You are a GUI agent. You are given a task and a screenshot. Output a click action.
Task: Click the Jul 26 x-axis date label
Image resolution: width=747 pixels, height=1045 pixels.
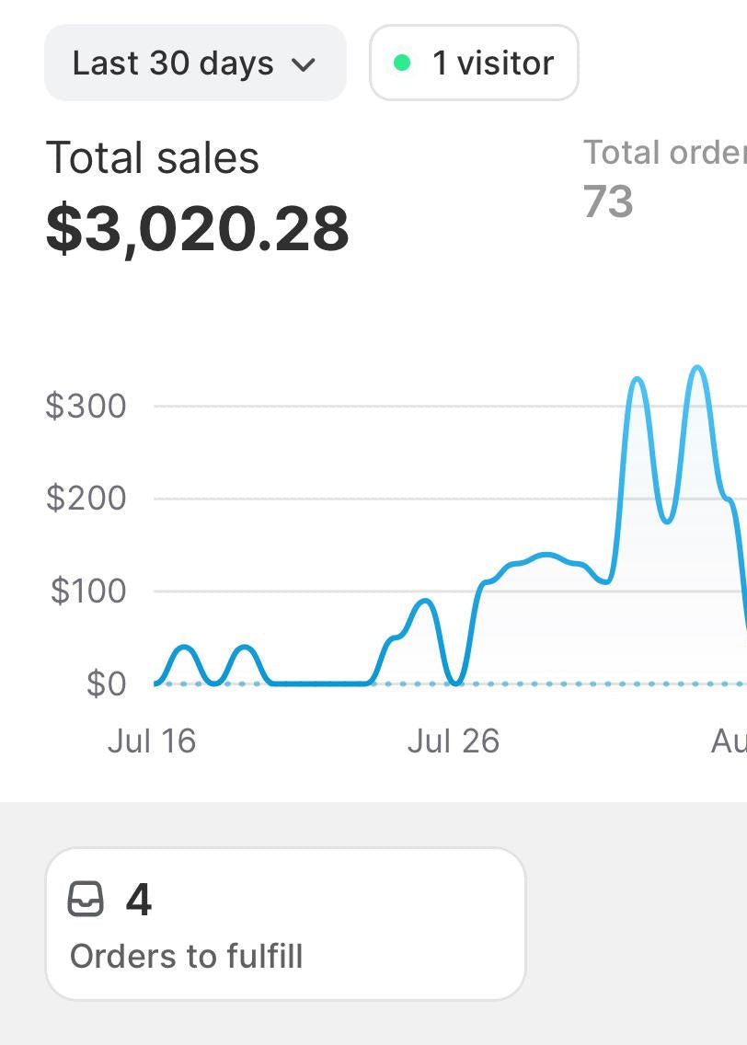pos(454,741)
